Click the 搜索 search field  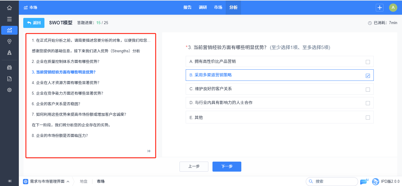click(332, 182)
